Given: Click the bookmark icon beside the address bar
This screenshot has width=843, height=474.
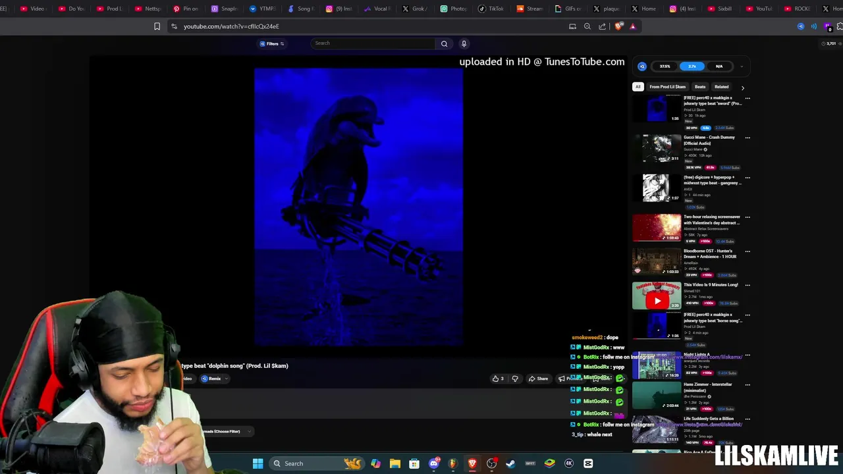Looking at the screenshot, I should tap(157, 26).
